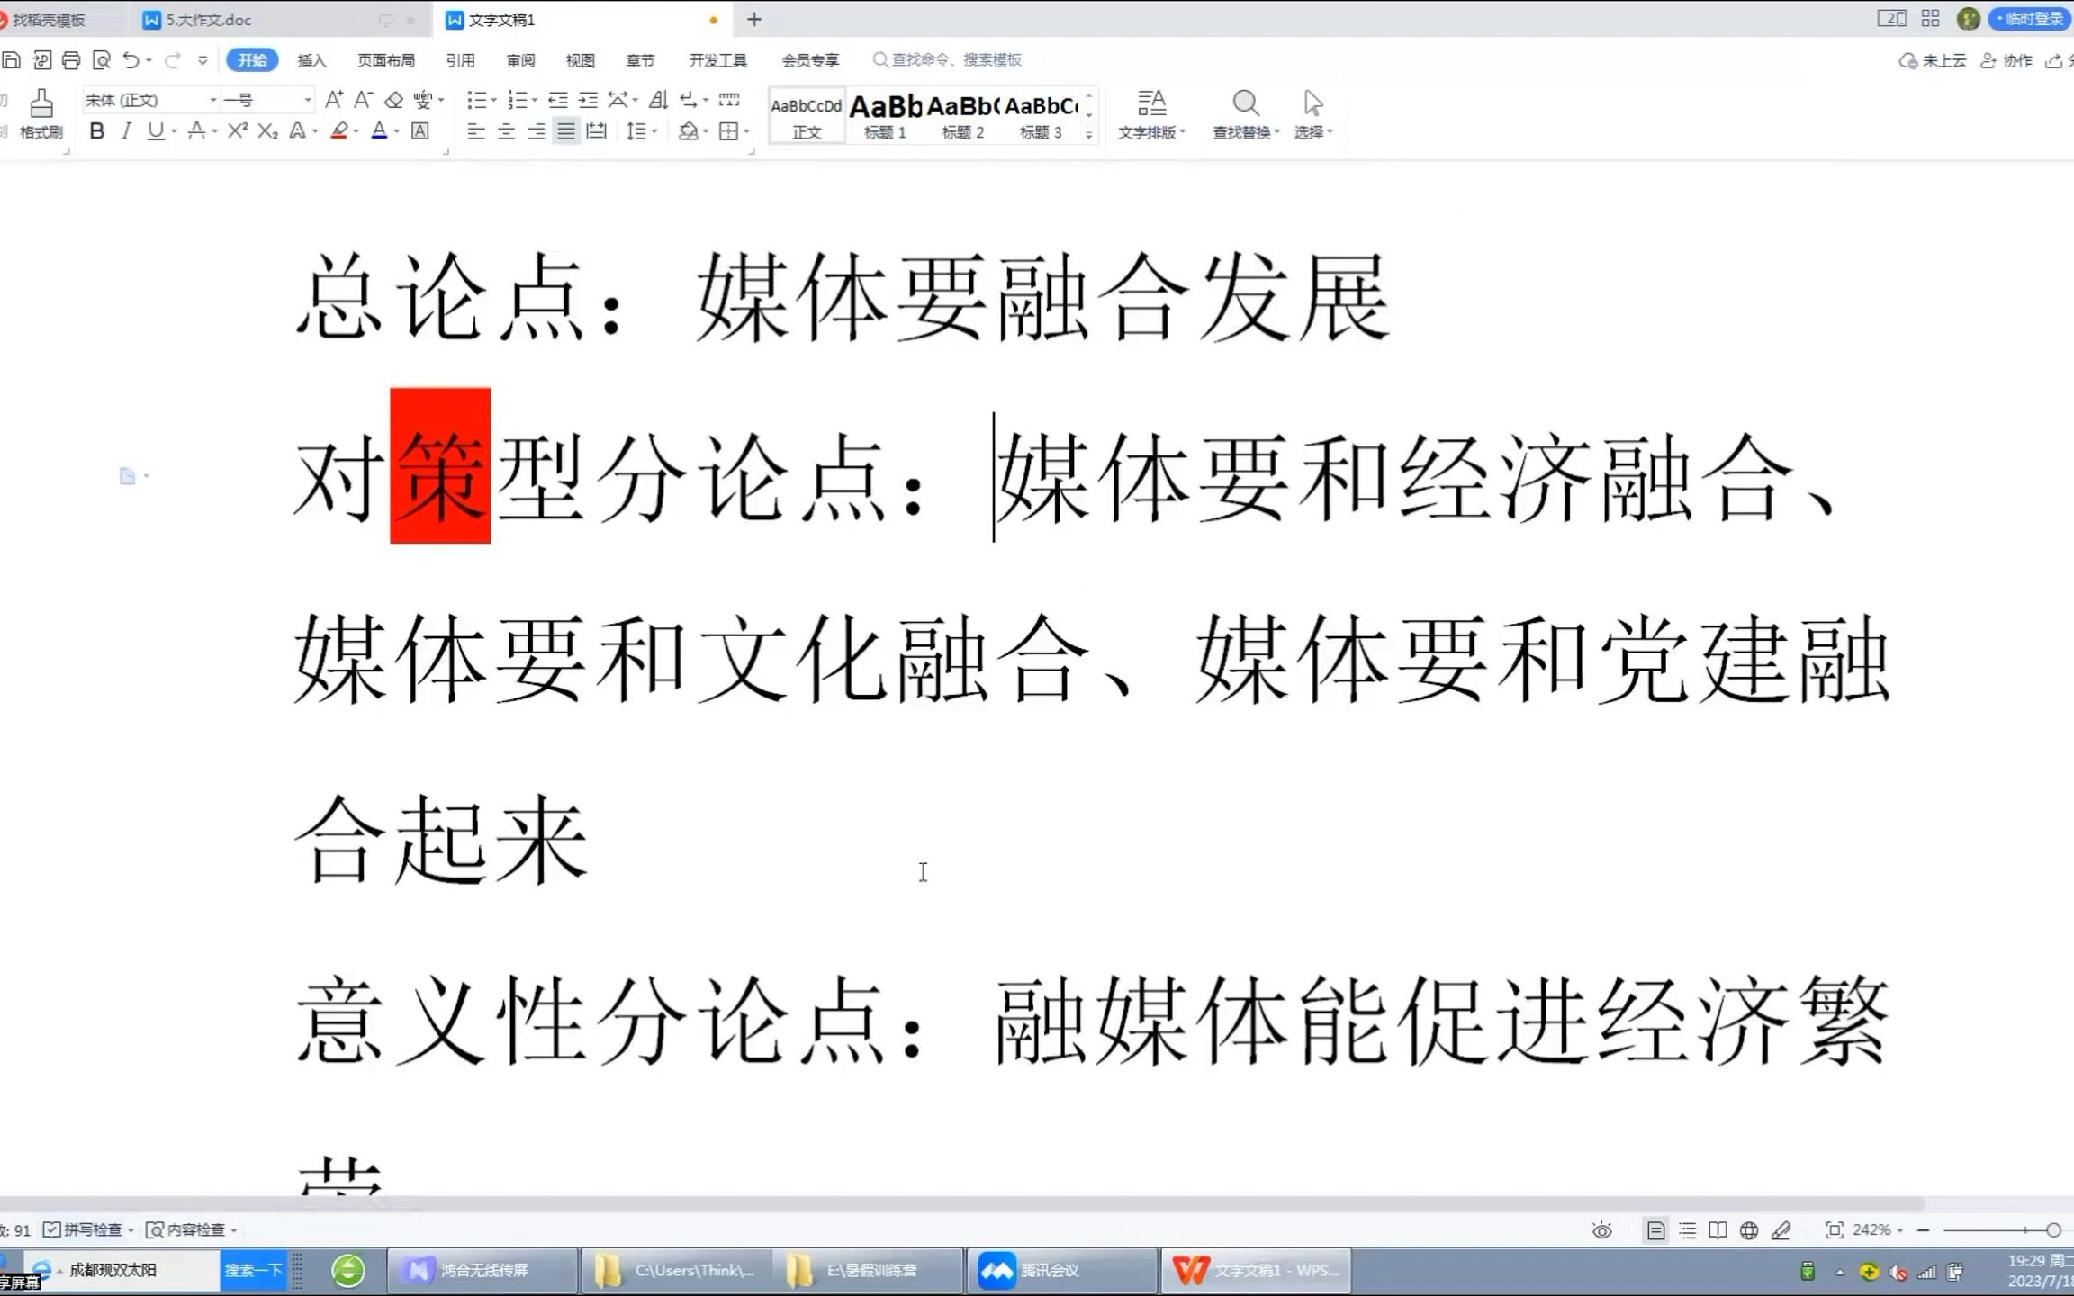Apply 标题 2 heading style

[x=963, y=115]
